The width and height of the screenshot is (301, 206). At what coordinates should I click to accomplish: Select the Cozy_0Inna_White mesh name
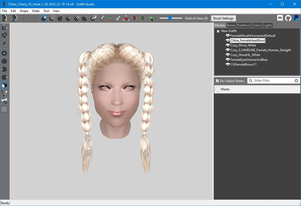243,45
